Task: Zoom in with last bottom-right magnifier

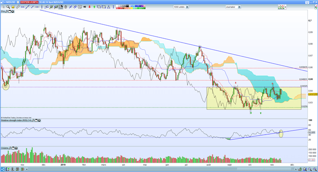Action: (x=315, y=169)
